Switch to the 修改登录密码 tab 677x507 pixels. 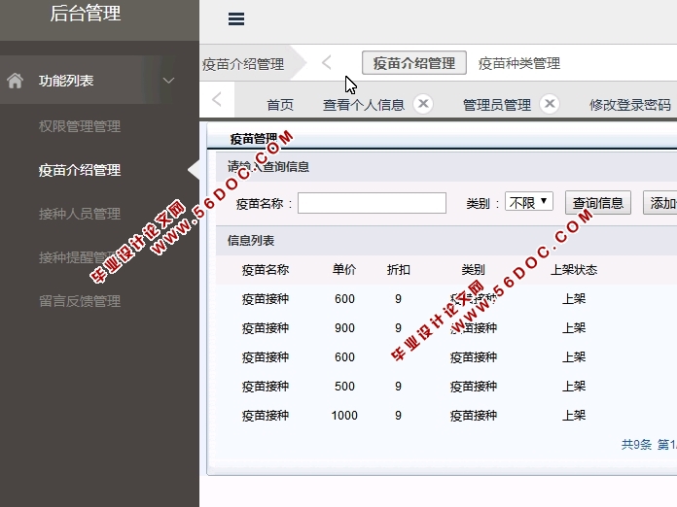click(x=629, y=105)
